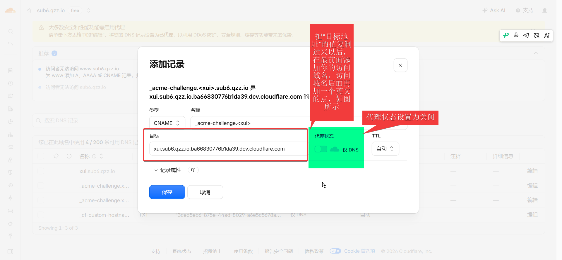
Task: Sort the table by 名称 column
Action: (x=101, y=156)
